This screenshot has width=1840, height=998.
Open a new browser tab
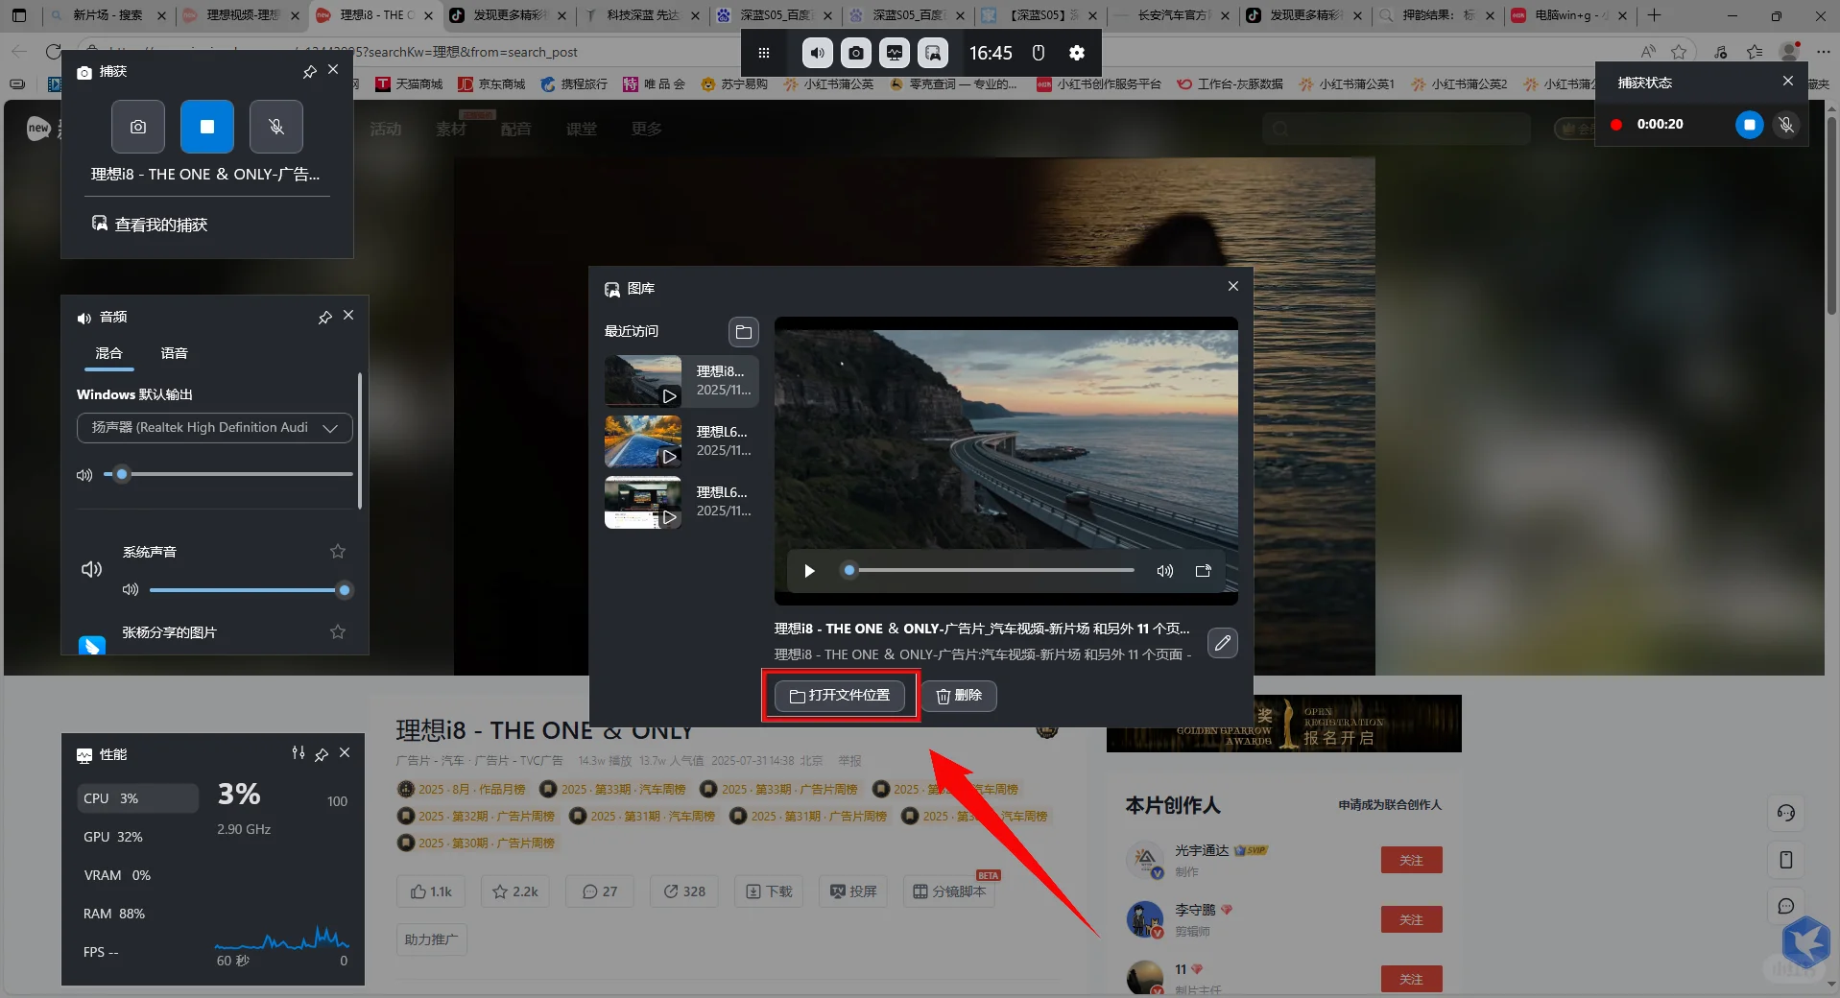1654,15
